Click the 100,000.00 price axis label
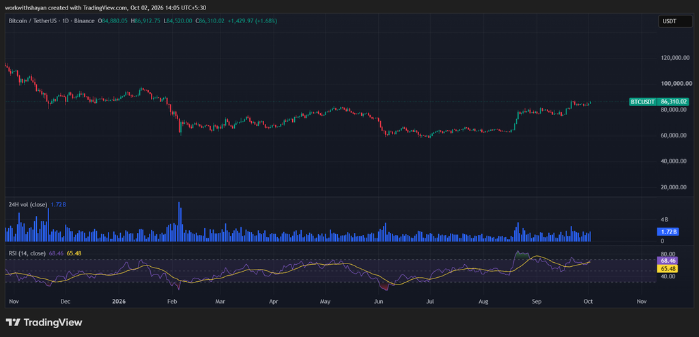Image resolution: width=699 pixels, height=337 pixels. (676, 84)
